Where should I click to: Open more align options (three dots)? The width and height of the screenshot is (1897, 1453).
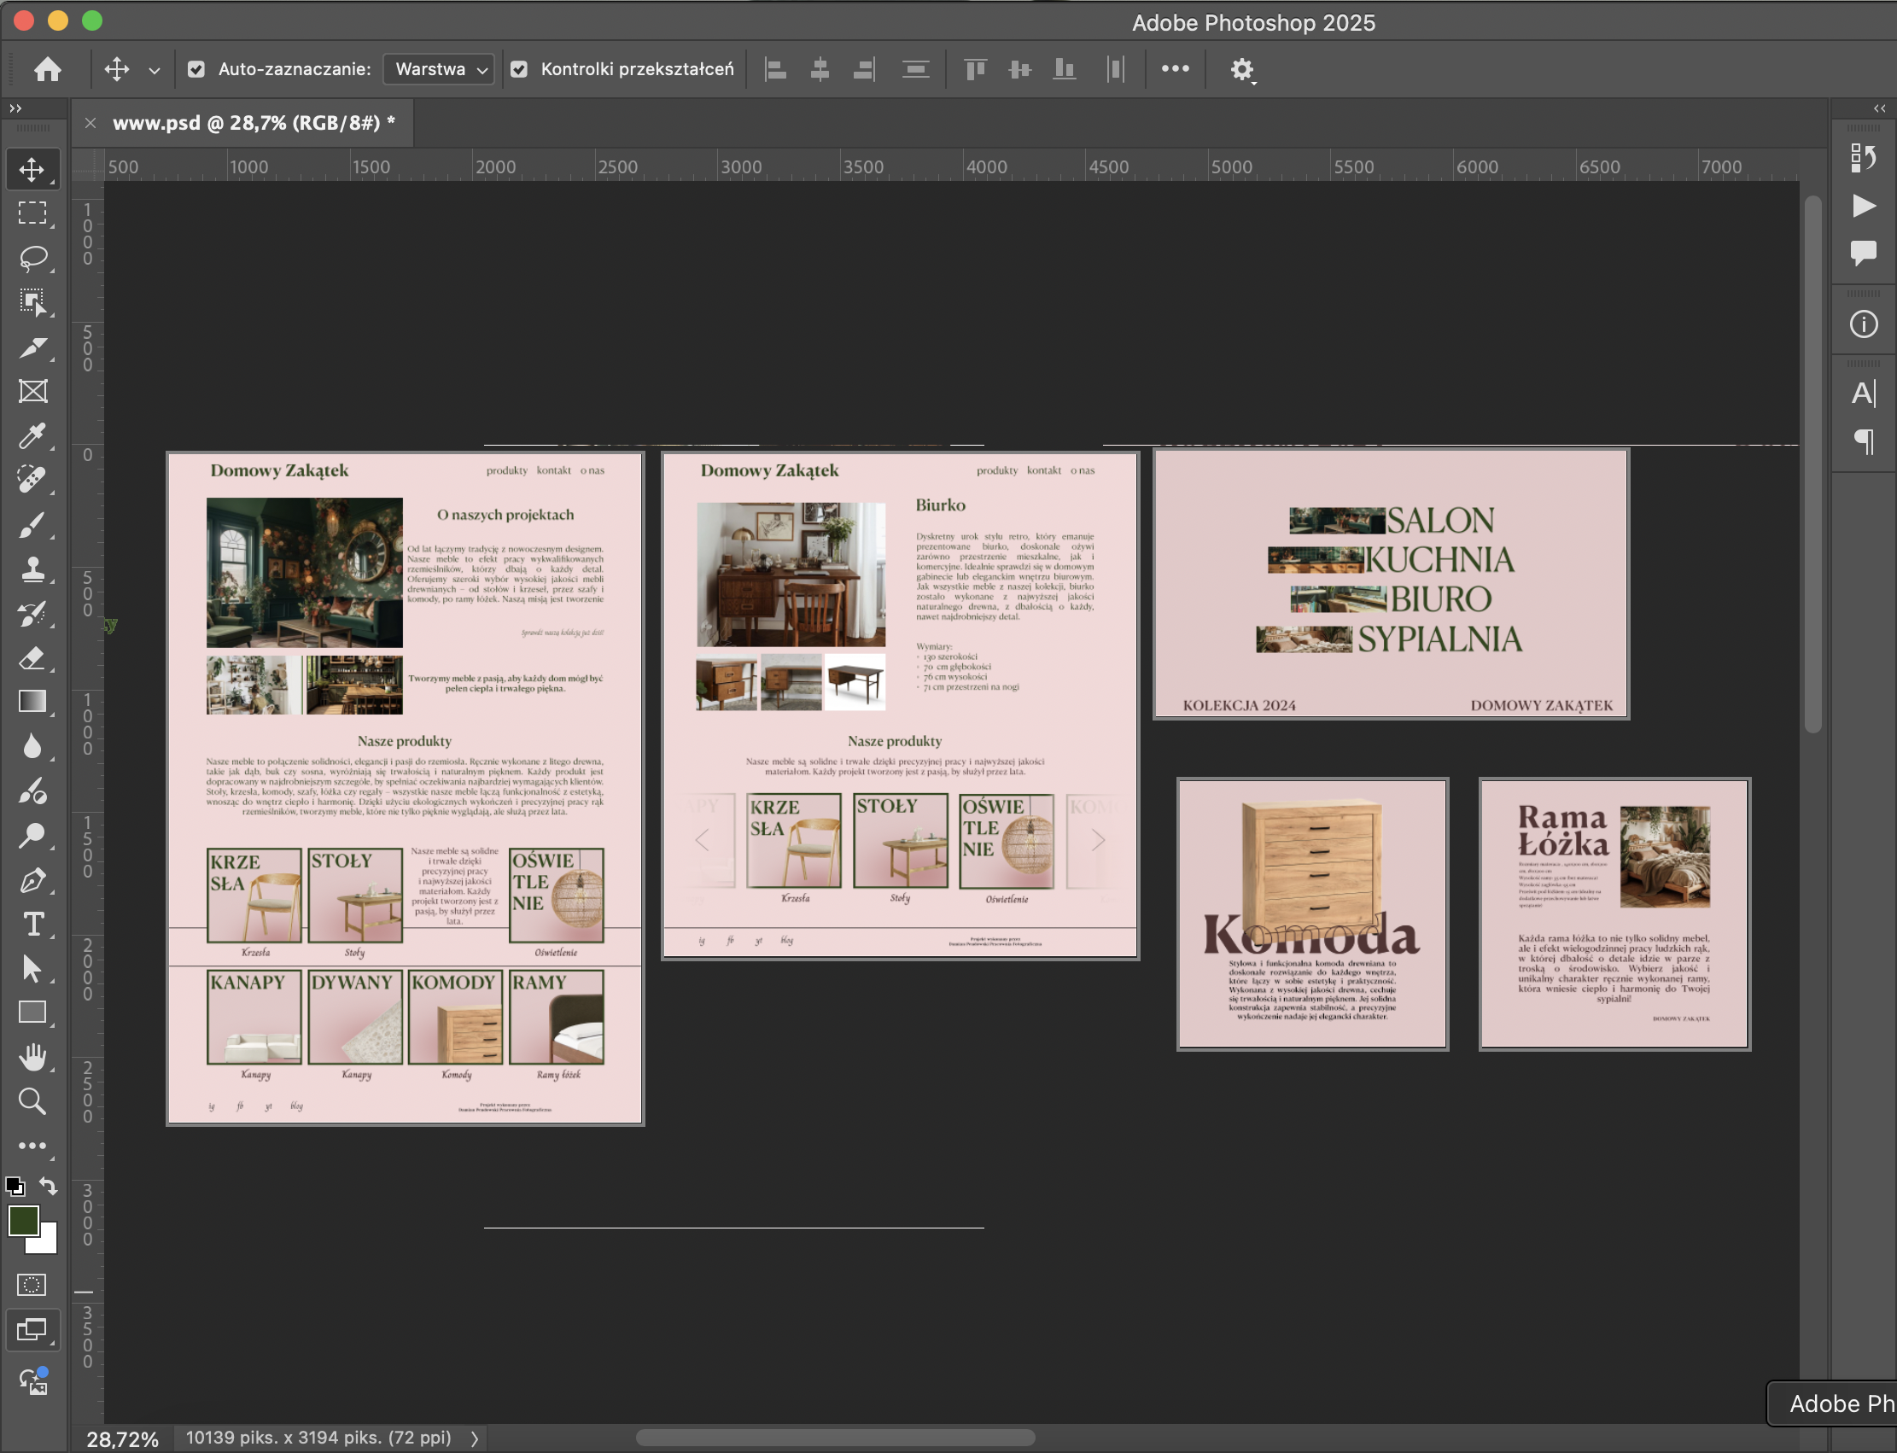[x=1175, y=68]
